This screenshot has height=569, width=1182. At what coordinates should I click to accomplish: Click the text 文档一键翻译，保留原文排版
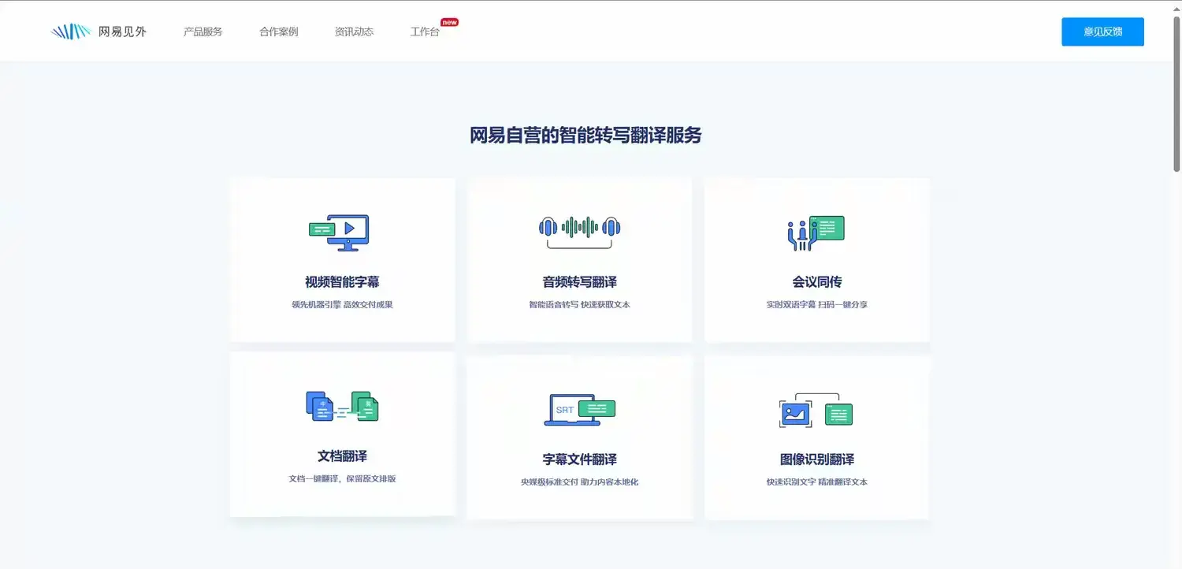(342, 478)
